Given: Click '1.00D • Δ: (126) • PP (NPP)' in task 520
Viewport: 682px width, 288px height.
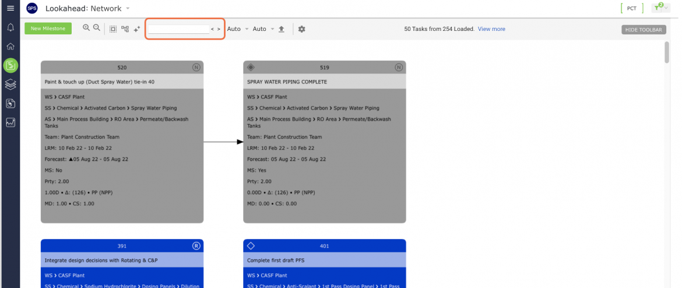Looking at the screenshot, I should point(79,192).
